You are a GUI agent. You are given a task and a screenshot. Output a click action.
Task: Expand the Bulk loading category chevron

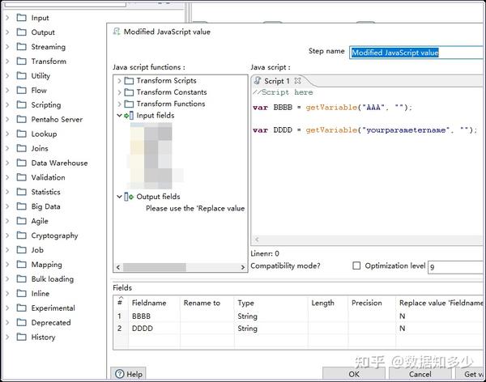coord(7,279)
